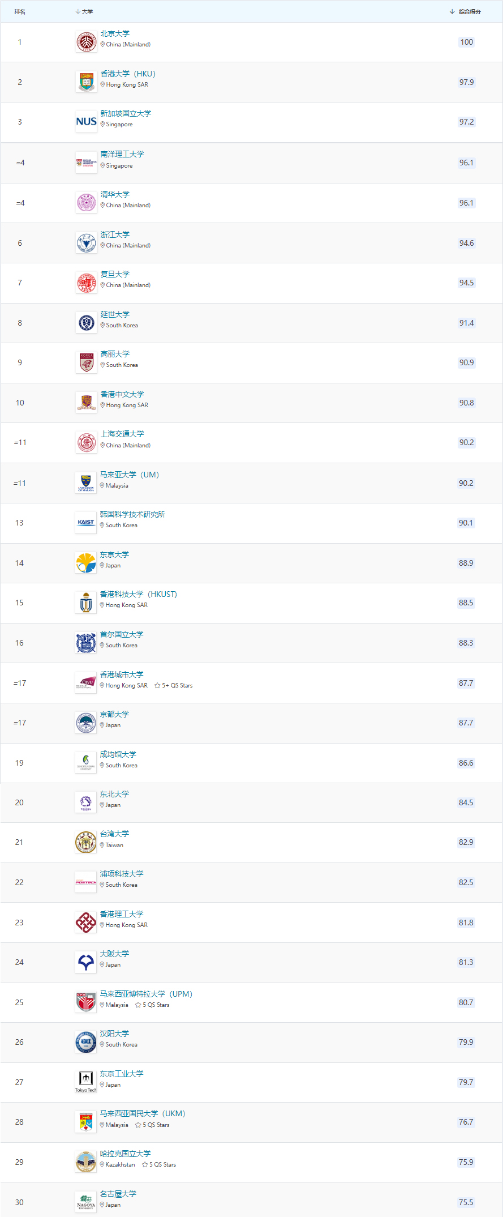Click the Hong Kong Polytechnic University logo
The height and width of the screenshot is (1217, 503).
point(85,923)
